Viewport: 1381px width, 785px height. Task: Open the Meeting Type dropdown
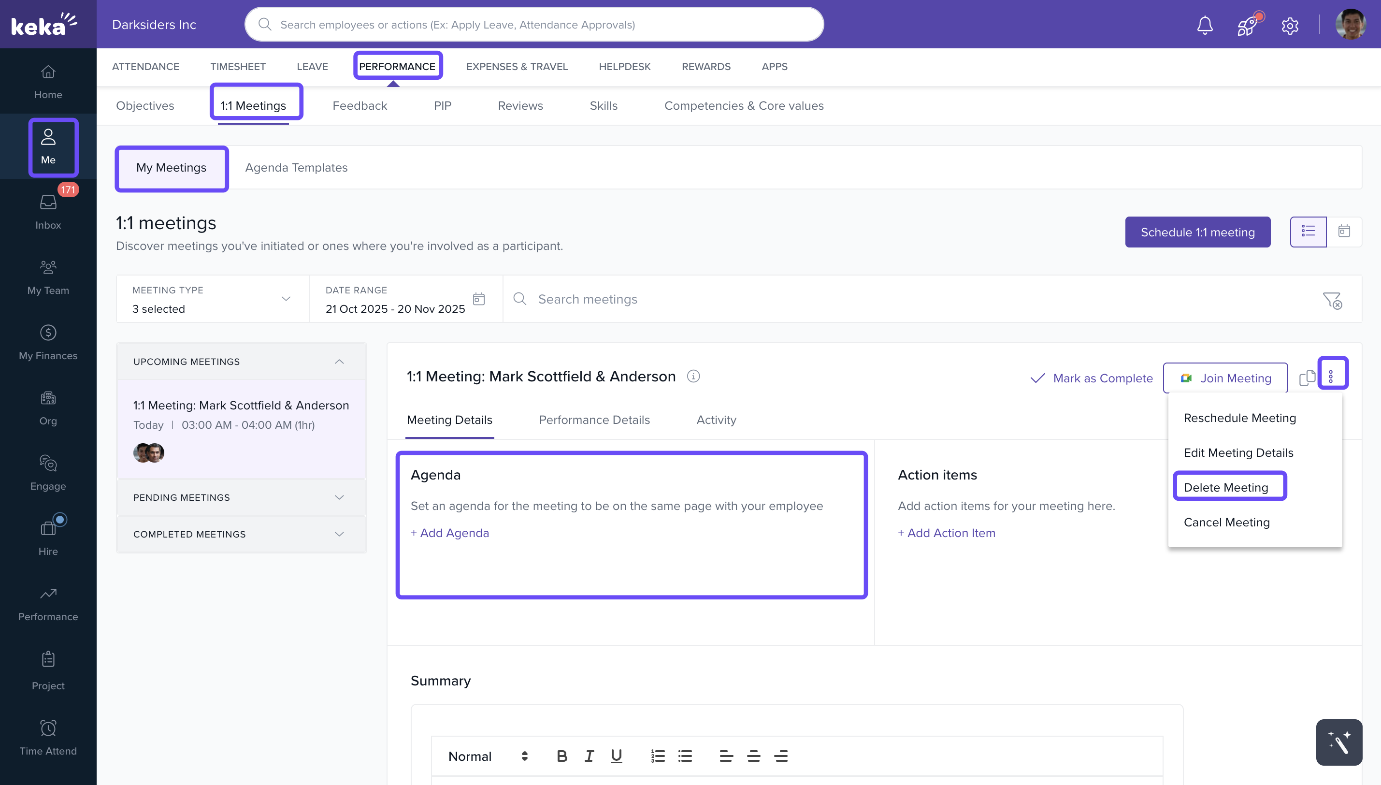[x=212, y=299]
